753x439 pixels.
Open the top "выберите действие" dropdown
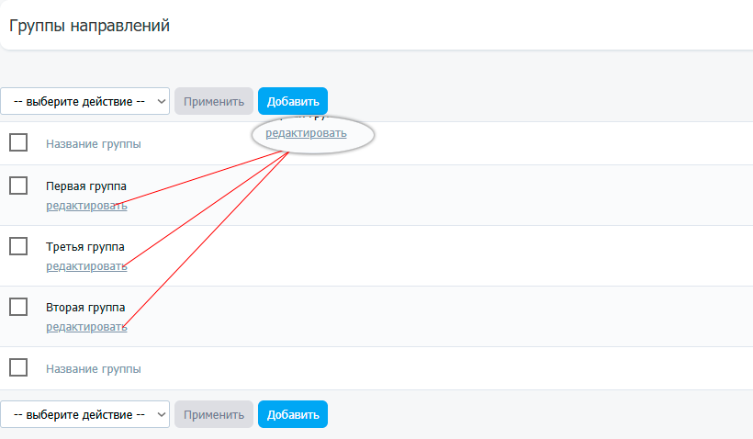point(84,101)
